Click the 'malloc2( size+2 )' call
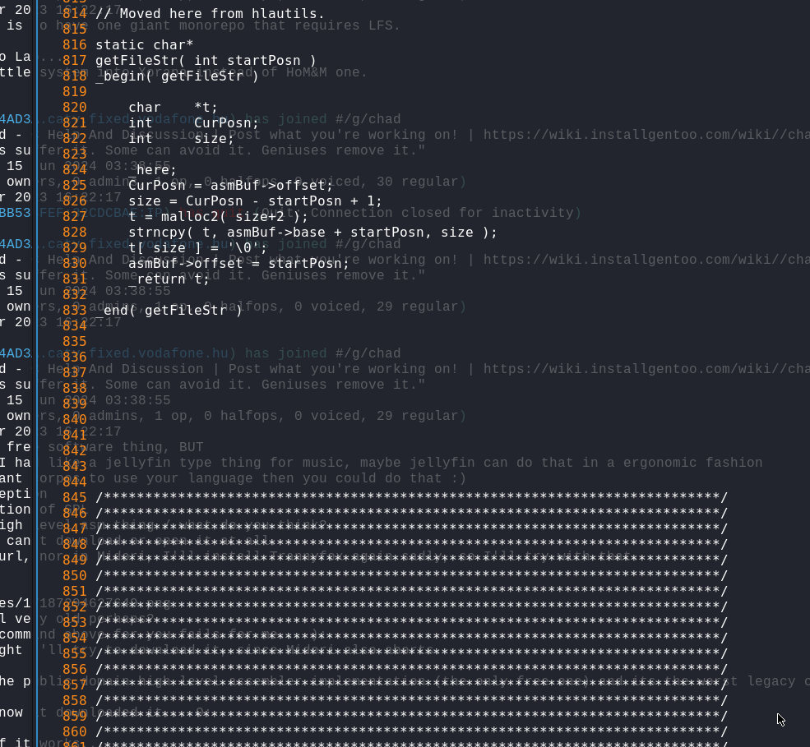810x747 pixels. pyautogui.click(x=234, y=217)
